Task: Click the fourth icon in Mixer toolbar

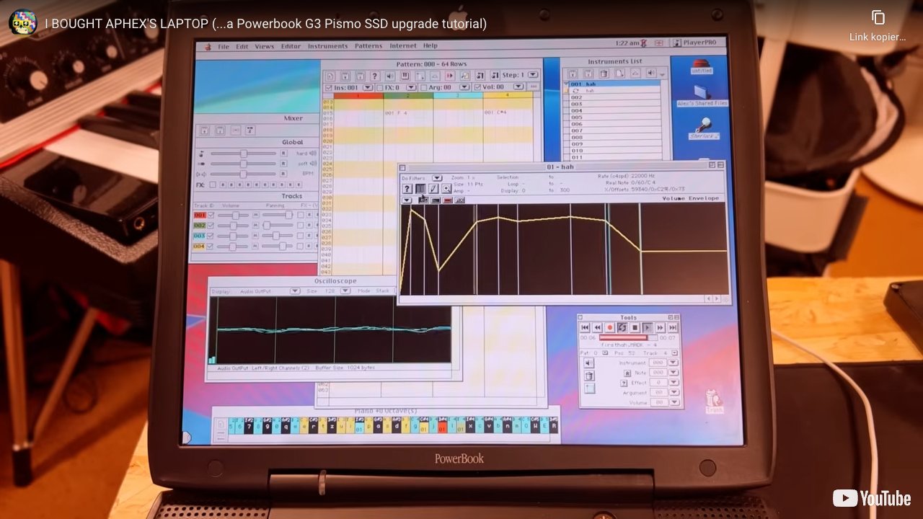Action: [250, 130]
